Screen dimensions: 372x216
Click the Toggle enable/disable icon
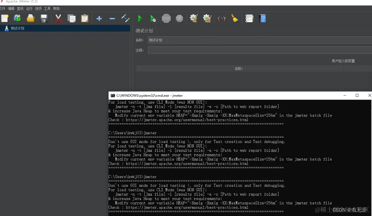125,18
